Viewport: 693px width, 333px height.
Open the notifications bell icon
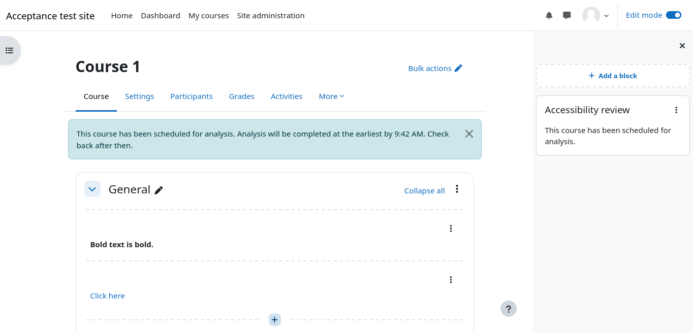tap(549, 16)
